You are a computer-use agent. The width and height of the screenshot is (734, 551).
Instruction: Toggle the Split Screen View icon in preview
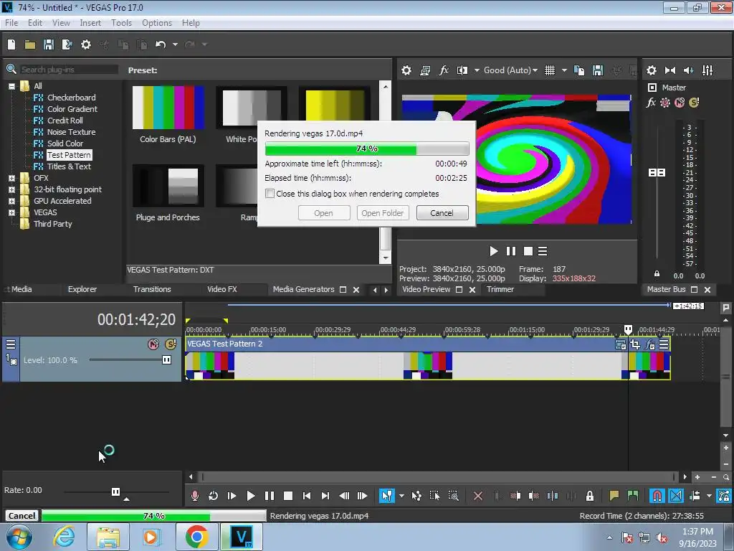[462, 70]
